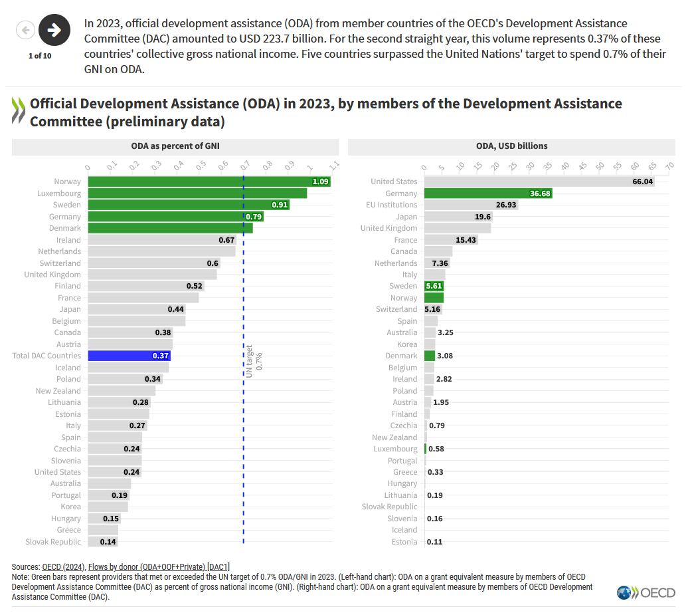This screenshot has width=688, height=613.
Task: Click Japan's 19.6 billion bar
Action: coord(458,217)
